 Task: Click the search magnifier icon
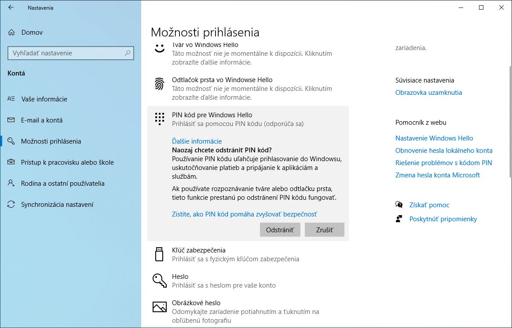(128, 53)
